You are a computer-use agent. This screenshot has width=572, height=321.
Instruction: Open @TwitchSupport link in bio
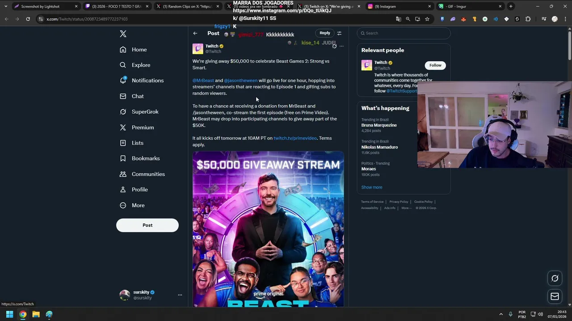(x=402, y=91)
